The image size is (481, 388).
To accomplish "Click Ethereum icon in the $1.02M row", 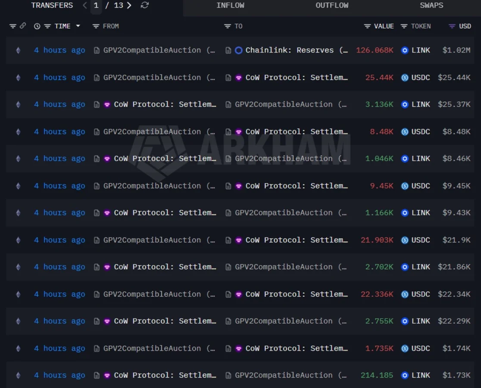I will (x=19, y=50).
